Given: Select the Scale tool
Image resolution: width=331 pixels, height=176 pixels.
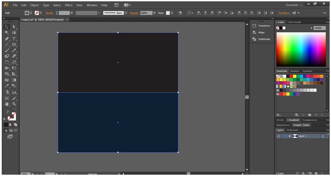Looking at the screenshot, I should click(14, 62).
